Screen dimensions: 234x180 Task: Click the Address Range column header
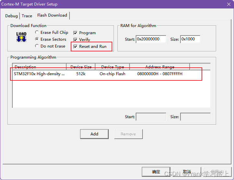tap(160, 67)
